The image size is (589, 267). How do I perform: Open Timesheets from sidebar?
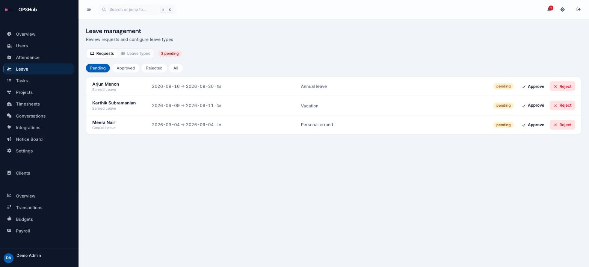[38, 104]
